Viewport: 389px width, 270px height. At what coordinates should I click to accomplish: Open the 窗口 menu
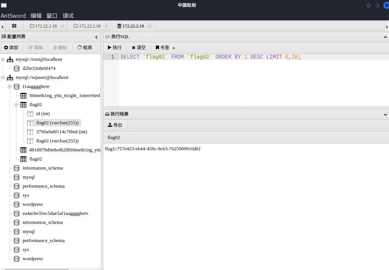(x=52, y=15)
